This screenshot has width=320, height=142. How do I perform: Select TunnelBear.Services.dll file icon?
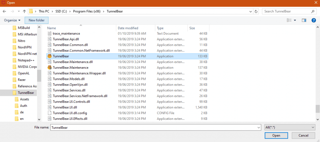coord(49,90)
